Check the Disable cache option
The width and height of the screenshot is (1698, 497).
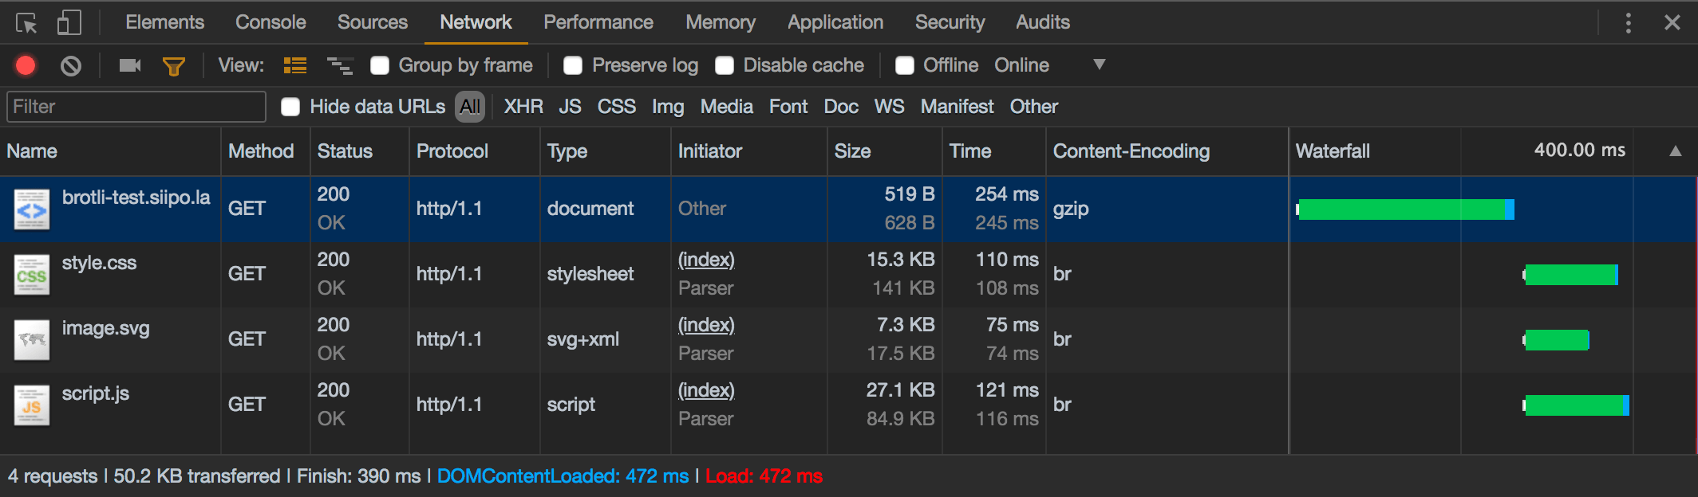point(725,65)
